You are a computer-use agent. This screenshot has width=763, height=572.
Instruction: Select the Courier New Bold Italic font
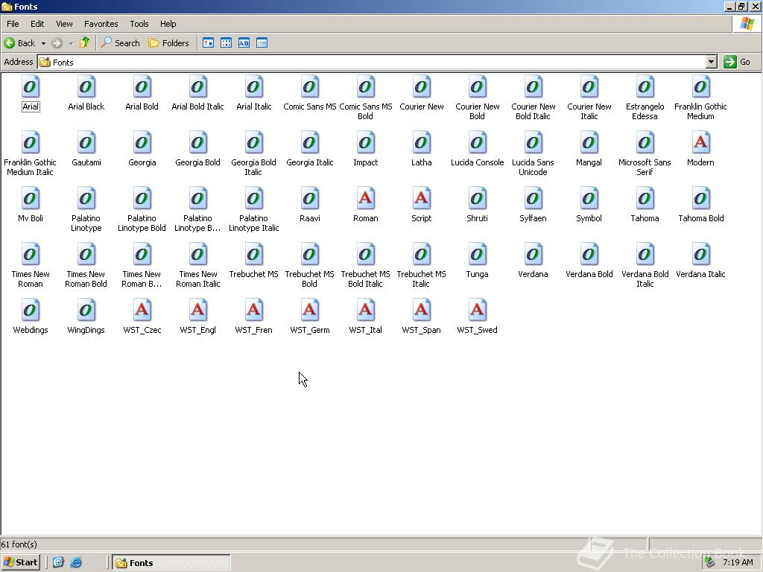(533, 87)
